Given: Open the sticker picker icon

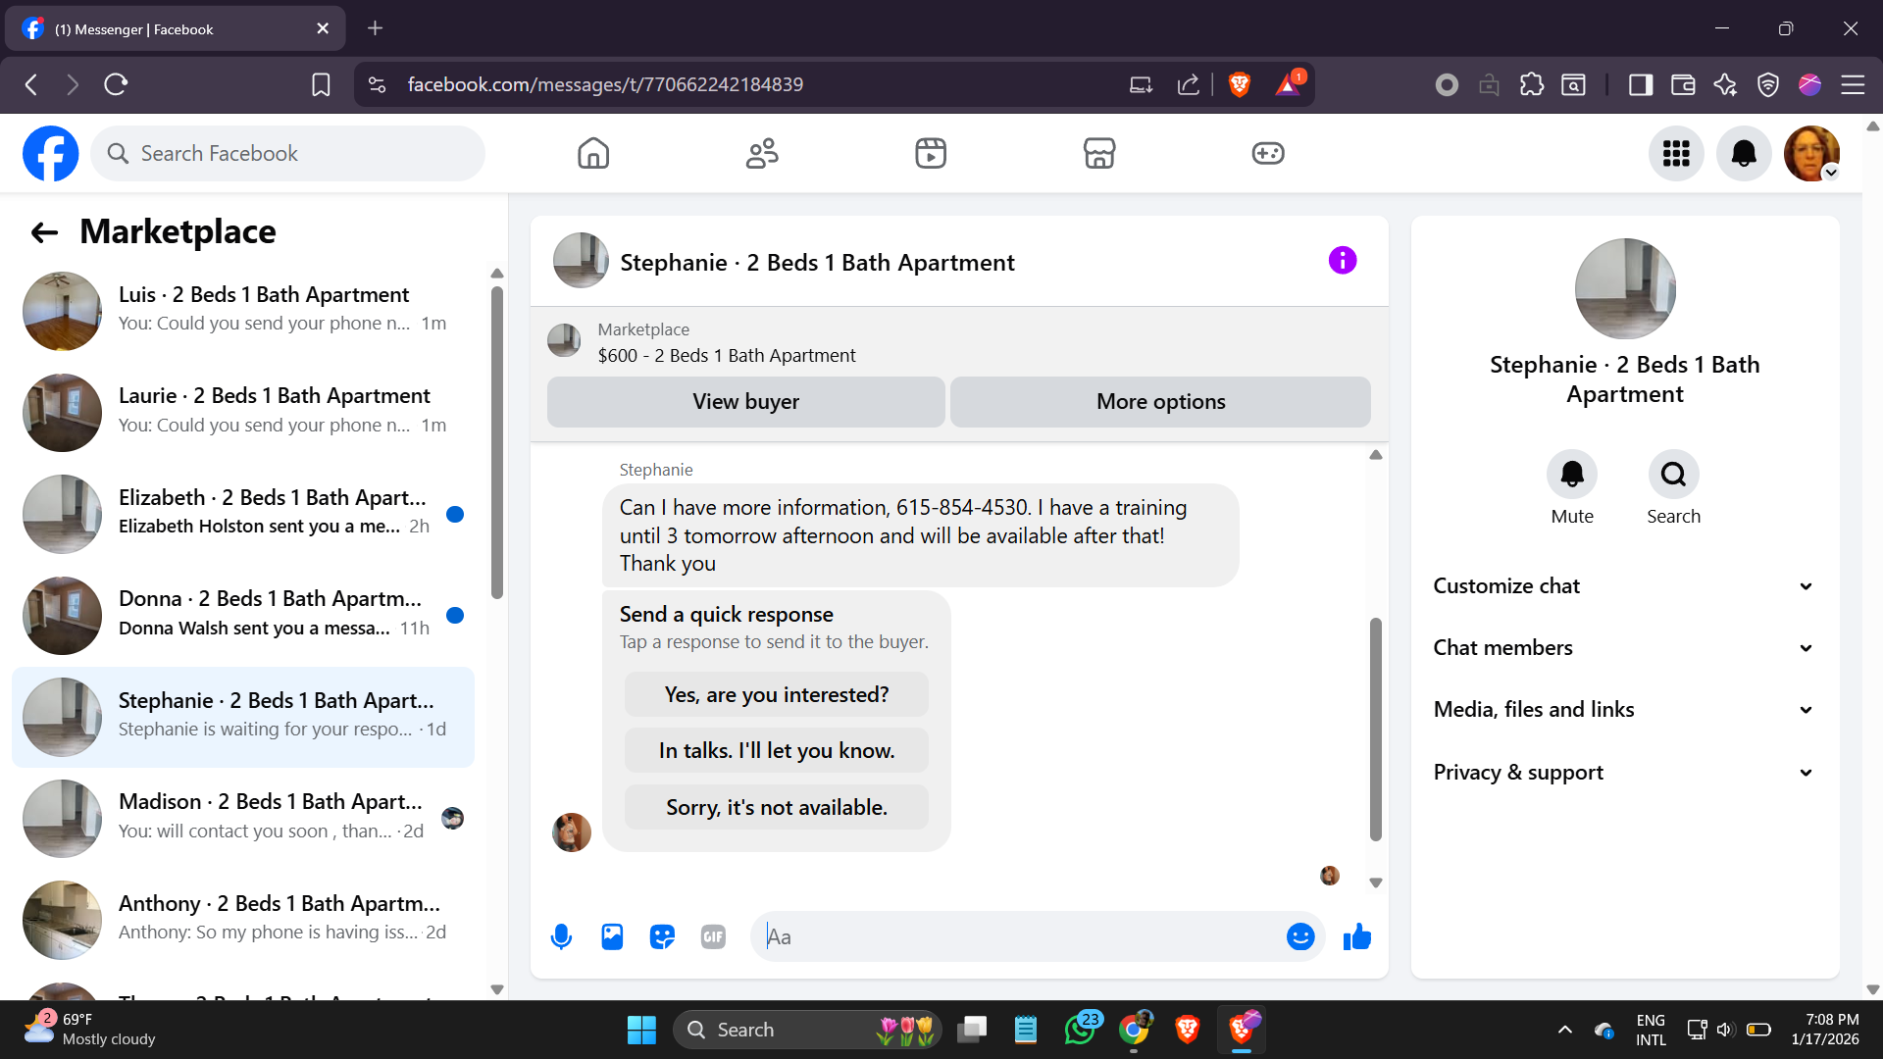Looking at the screenshot, I should pyautogui.click(x=663, y=936).
